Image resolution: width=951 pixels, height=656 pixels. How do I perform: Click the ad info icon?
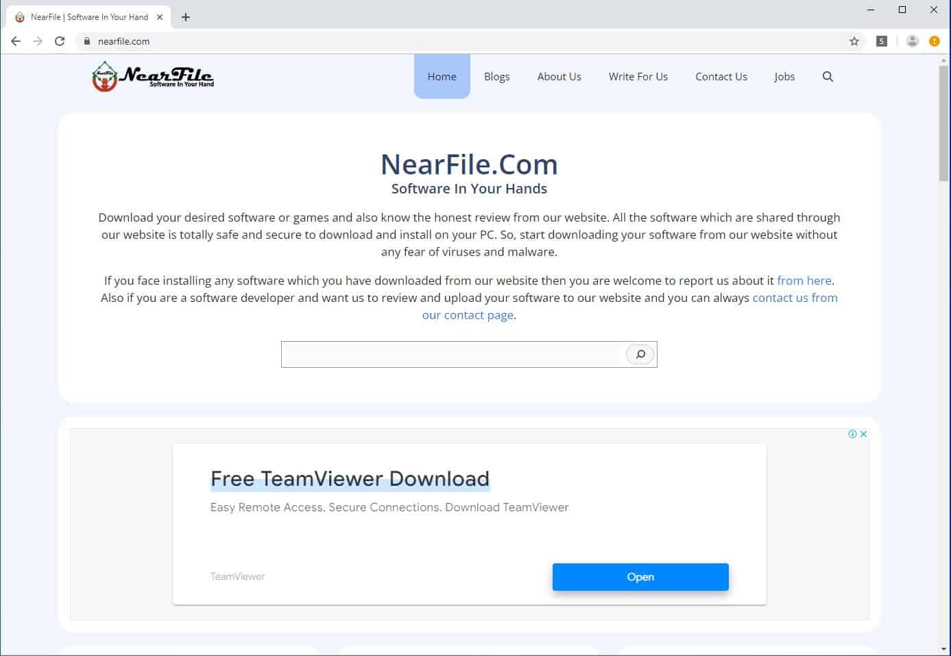(852, 434)
